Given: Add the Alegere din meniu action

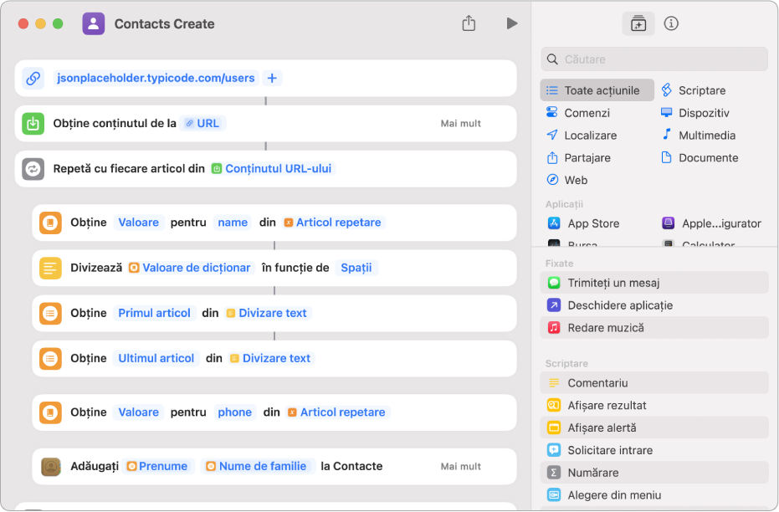Looking at the screenshot, I should 654,494.
